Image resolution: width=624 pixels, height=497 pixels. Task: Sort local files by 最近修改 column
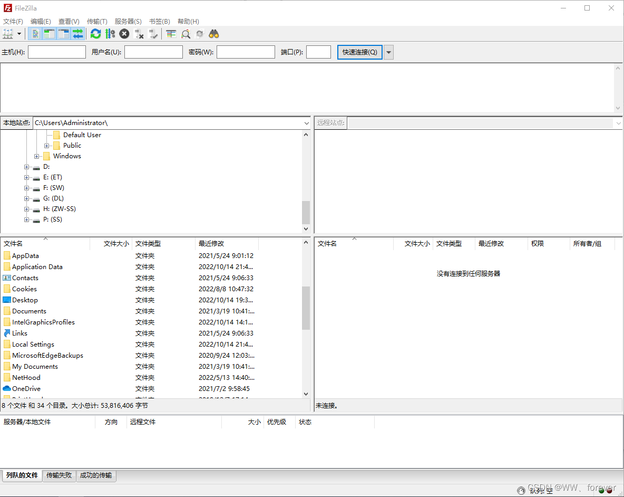coord(227,244)
